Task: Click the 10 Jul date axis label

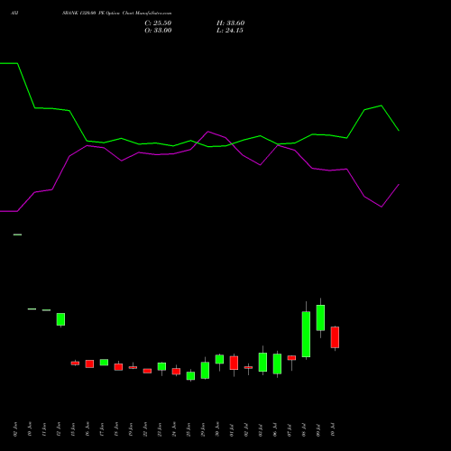Action: coord(333,429)
